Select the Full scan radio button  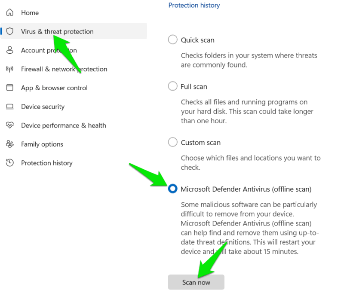pos(172,86)
